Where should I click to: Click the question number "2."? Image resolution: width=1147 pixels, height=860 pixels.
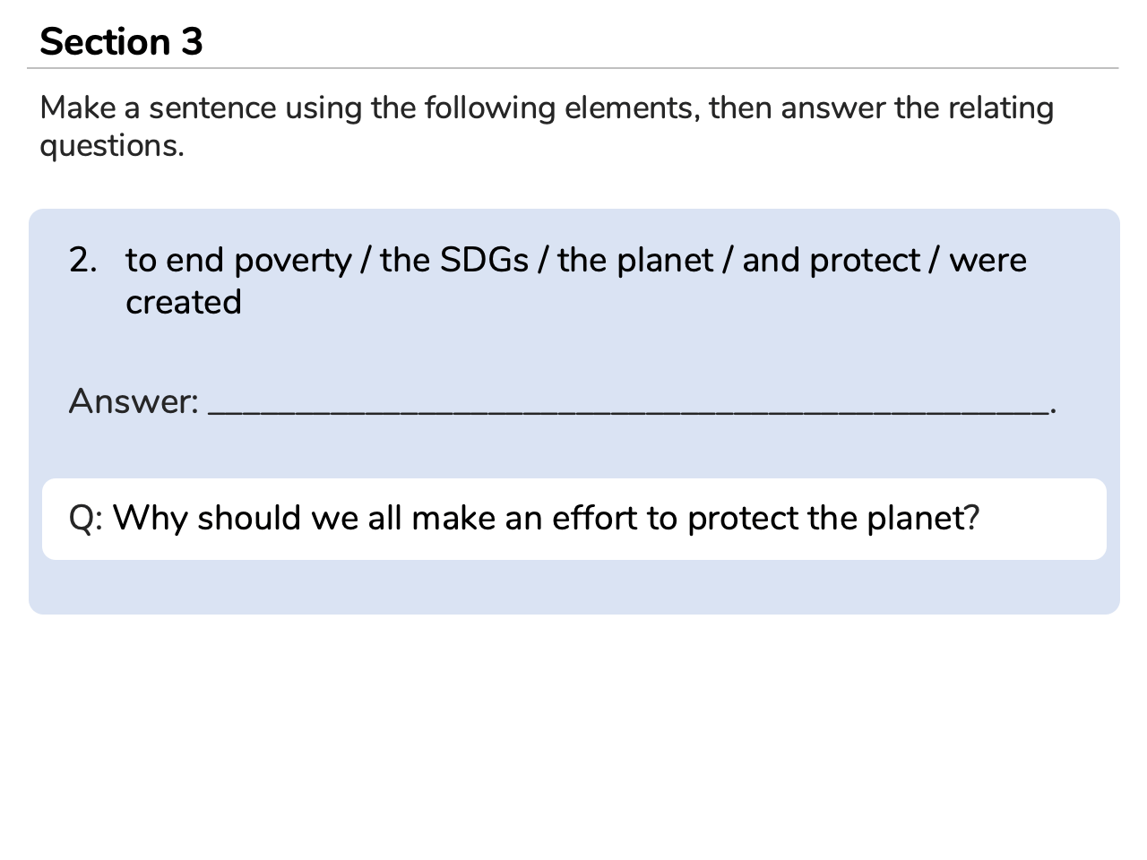coord(83,261)
